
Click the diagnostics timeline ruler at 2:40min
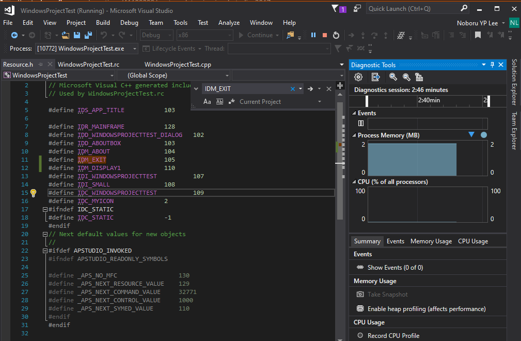point(429,100)
